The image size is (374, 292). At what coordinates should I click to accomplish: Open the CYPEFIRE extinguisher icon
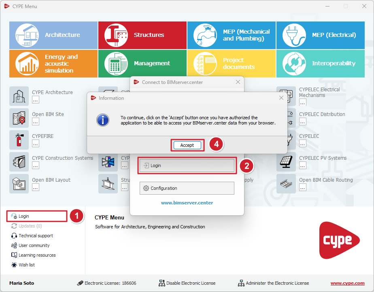[19, 140]
